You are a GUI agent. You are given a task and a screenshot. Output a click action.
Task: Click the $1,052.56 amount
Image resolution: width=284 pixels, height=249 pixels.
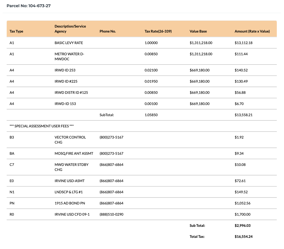[242, 203]
